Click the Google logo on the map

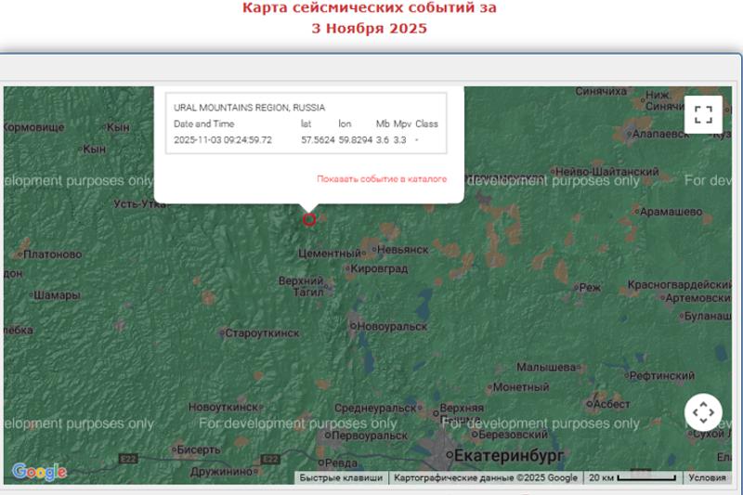point(39,473)
